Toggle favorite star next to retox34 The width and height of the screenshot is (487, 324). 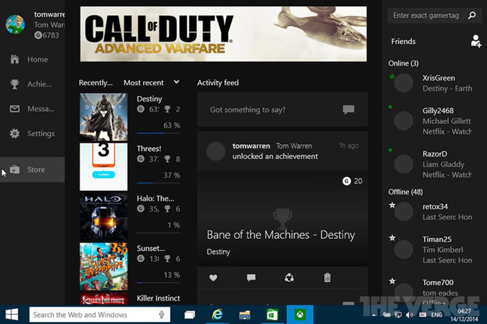[x=392, y=205]
